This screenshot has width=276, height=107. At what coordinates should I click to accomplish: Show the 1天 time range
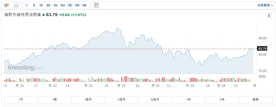pos(21,99)
